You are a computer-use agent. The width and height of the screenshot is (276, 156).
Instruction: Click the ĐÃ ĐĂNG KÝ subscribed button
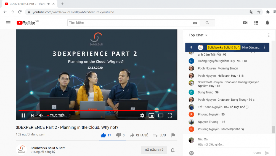coord(154,150)
